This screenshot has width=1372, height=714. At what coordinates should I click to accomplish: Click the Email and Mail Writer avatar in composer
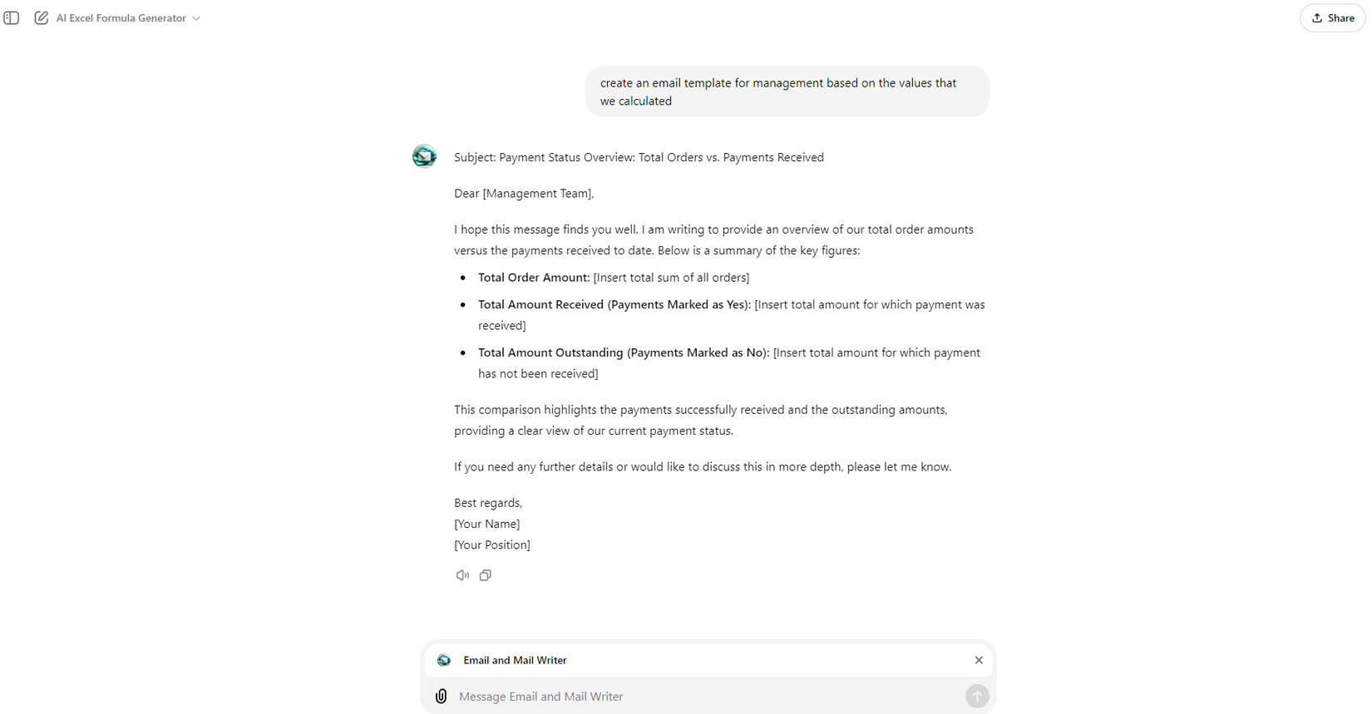click(444, 660)
